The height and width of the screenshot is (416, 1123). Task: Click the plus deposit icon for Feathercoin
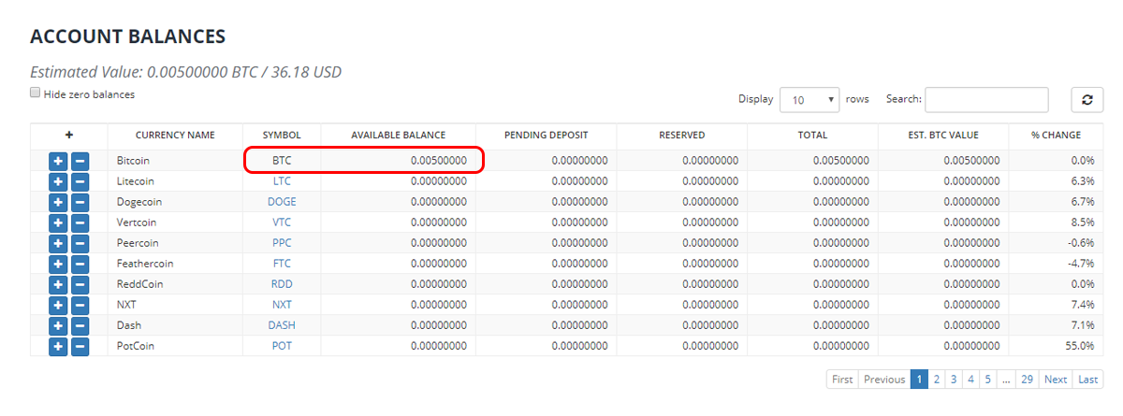(57, 264)
